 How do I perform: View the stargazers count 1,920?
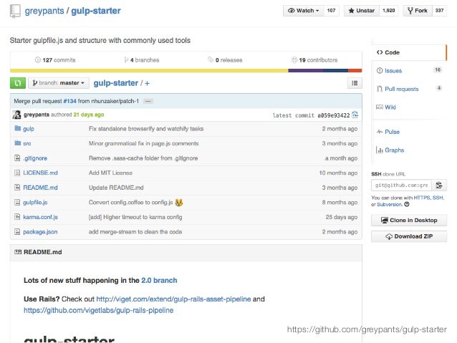[389, 11]
